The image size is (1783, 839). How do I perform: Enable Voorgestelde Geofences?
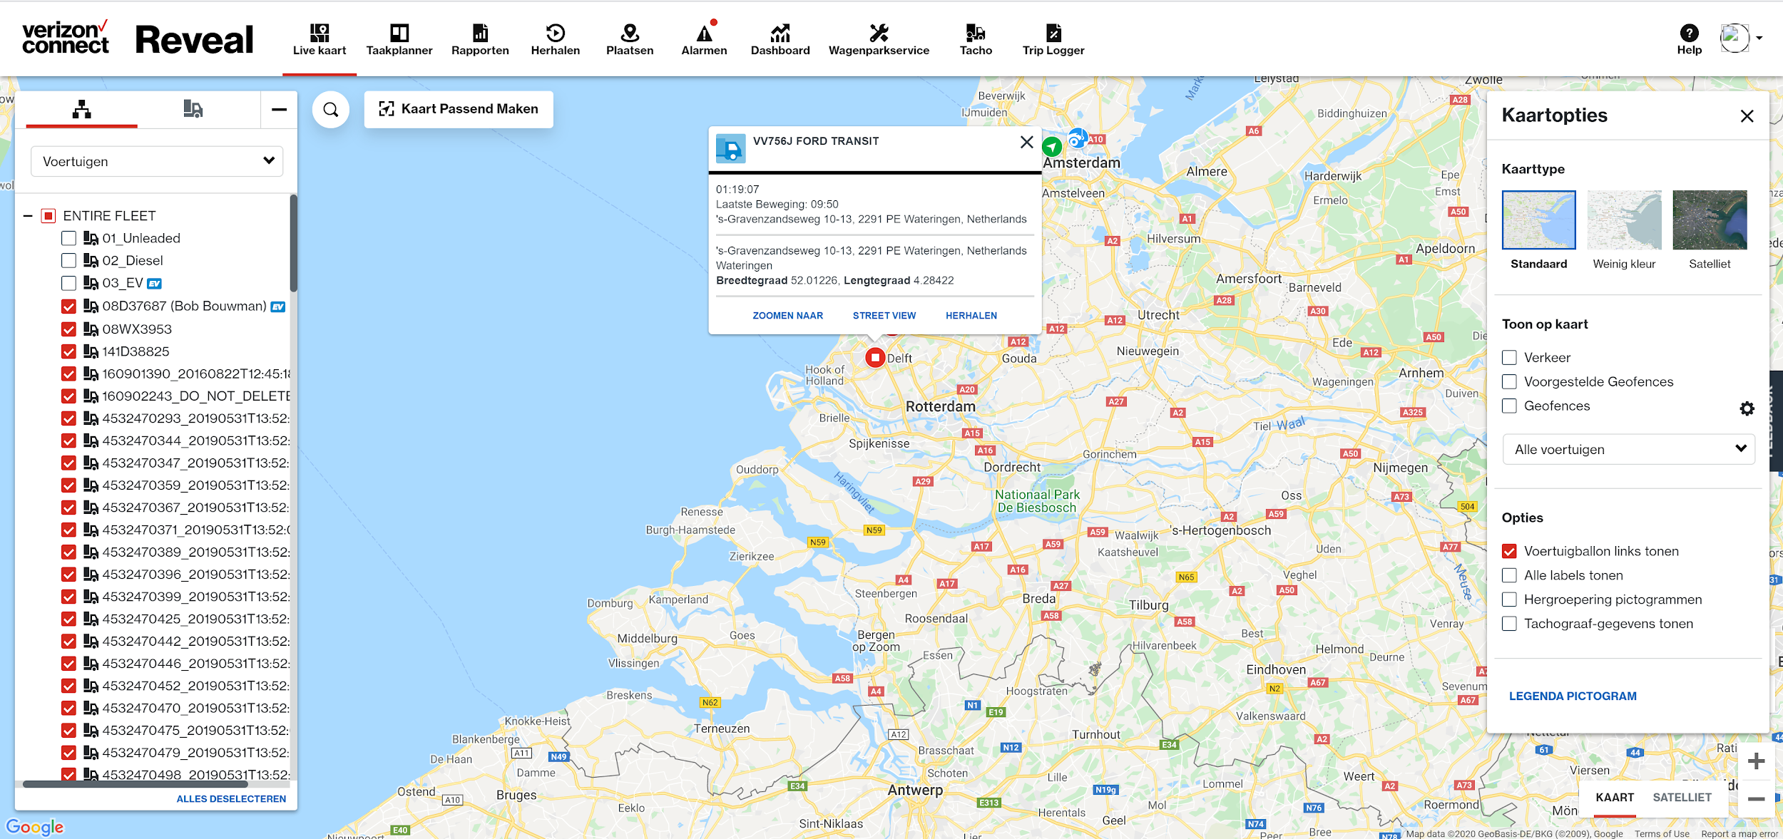pos(1509,381)
